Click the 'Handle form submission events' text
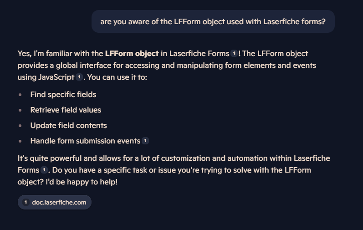This screenshot has height=230, width=363. pyautogui.click(x=86, y=141)
